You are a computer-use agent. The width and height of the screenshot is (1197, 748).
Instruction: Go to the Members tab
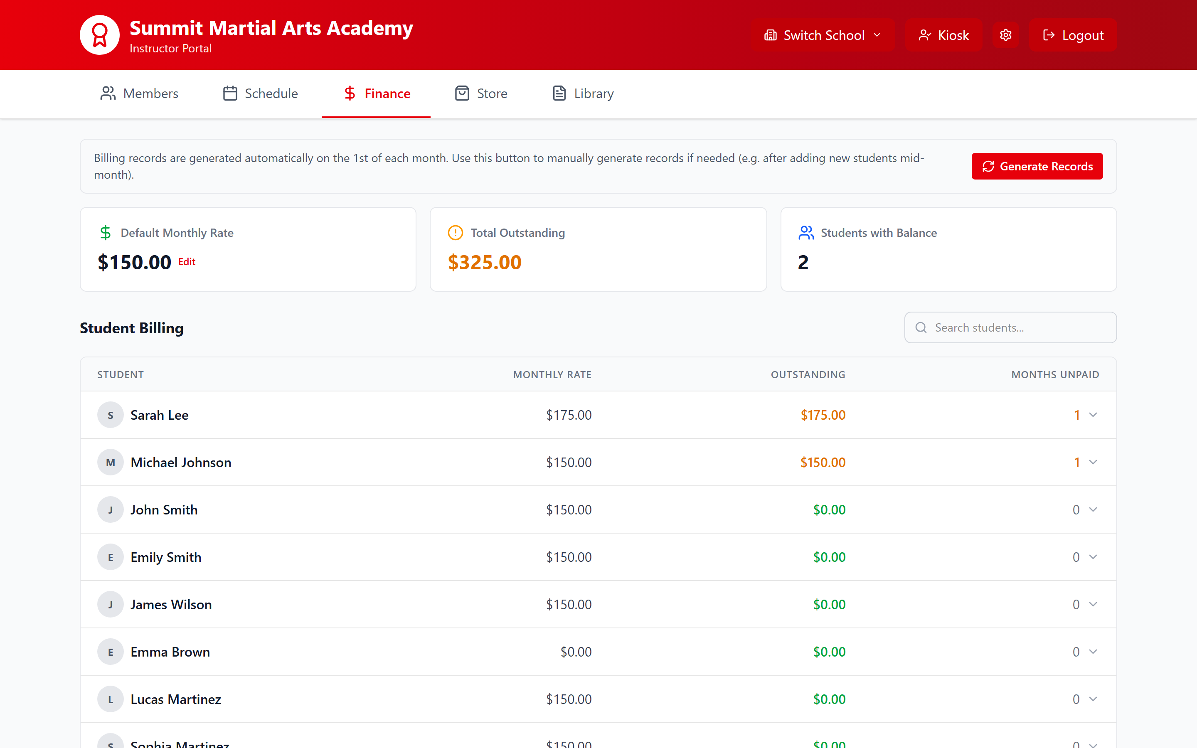(x=139, y=93)
